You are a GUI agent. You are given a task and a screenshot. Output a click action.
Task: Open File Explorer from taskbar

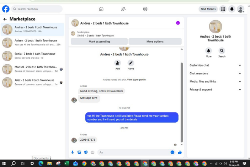[x=49, y=163]
